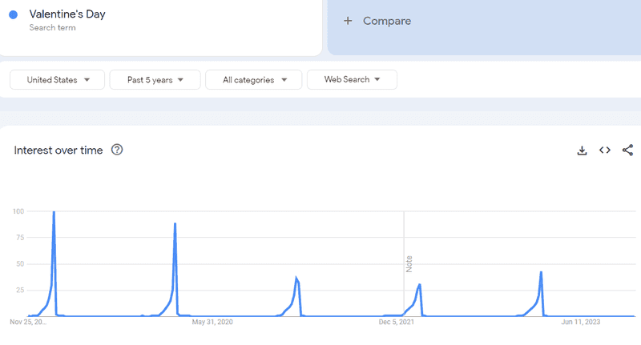This screenshot has height=345, width=641.
Task: Open the Past 5 years time range dropdown
Action: click(155, 79)
